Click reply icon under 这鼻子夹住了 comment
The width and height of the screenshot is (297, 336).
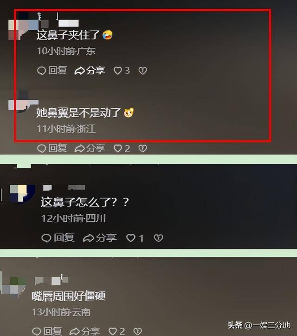click(42, 71)
